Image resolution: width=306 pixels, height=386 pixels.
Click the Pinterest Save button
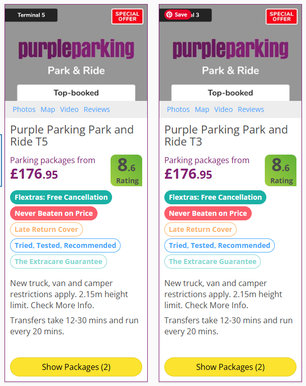coord(178,15)
